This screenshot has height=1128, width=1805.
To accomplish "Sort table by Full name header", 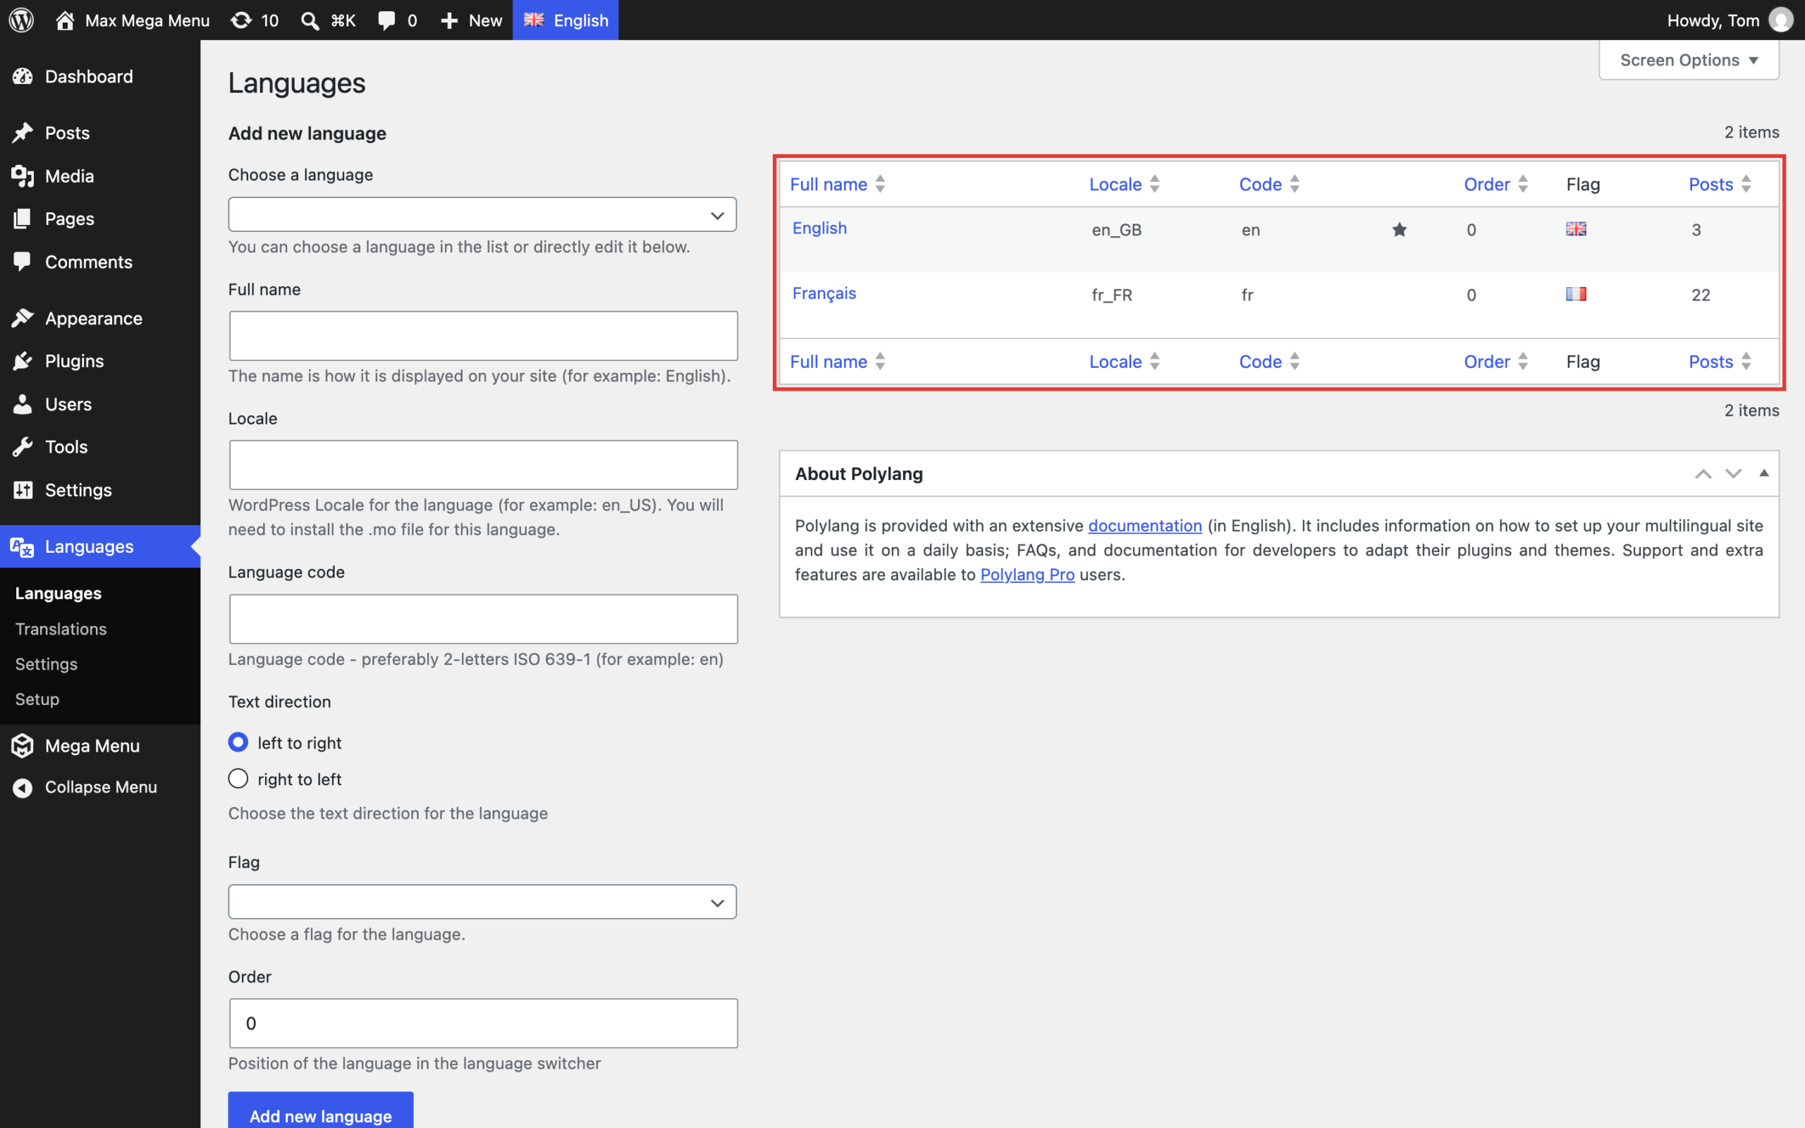I will 838,184.
